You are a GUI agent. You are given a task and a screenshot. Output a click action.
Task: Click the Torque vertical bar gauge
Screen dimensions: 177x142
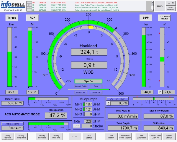tap(10, 57)
